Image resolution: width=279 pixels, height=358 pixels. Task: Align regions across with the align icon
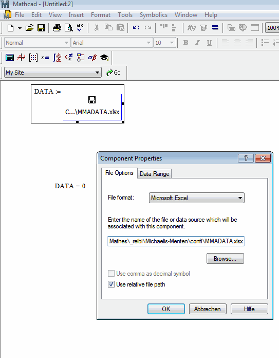[x=164, y=27]
